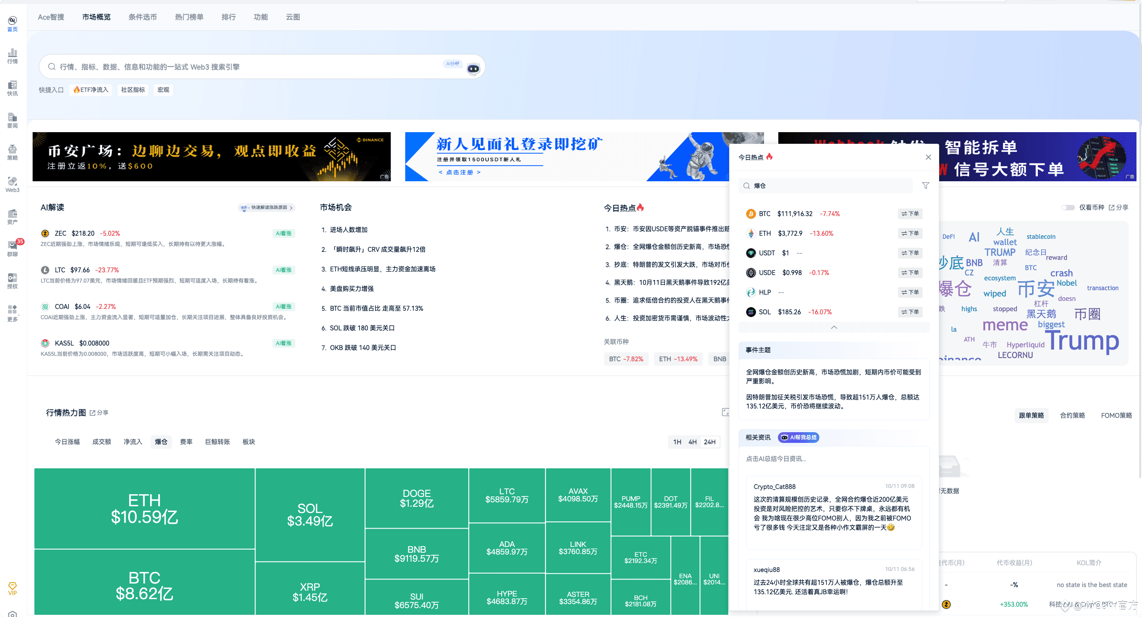Screen dimensions: 1142x617
Task: Open the 快讯 news flash sidebar icon
Action: point(13,88)
